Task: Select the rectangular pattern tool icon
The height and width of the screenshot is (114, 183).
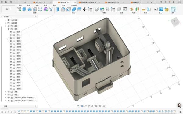Action: pos(40,9)
